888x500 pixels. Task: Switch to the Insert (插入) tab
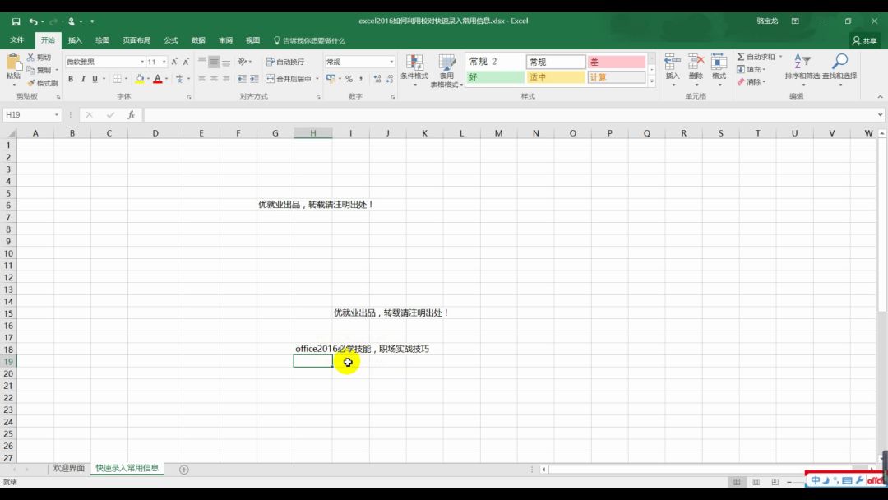[75, 40]
